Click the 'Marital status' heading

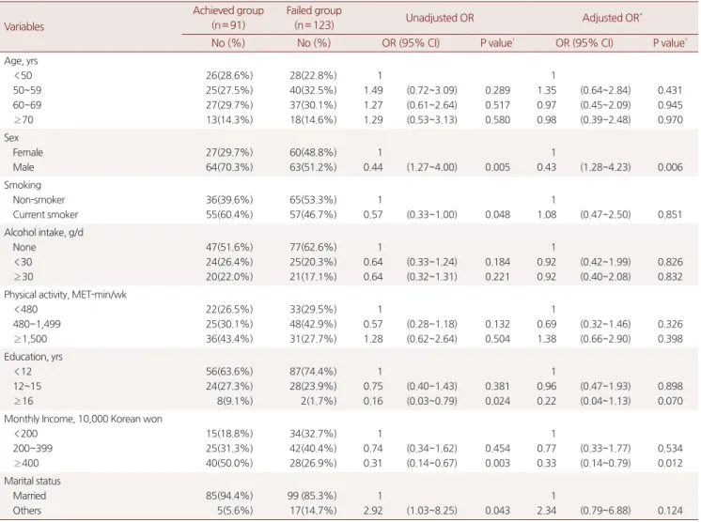pyautogui.click(x=32, y=481)
